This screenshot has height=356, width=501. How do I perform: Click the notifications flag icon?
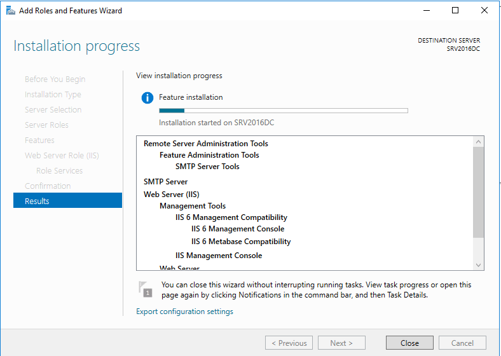click(146, 289)
